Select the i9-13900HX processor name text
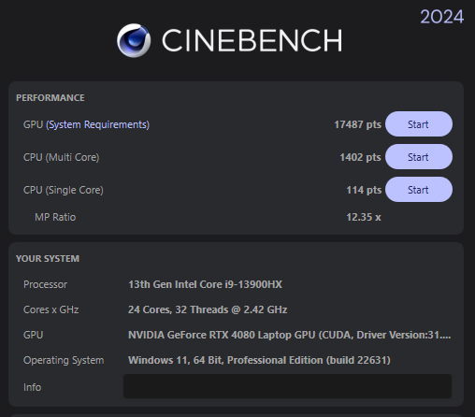Viewport: 475px width, 417px height. click(205, 284)
